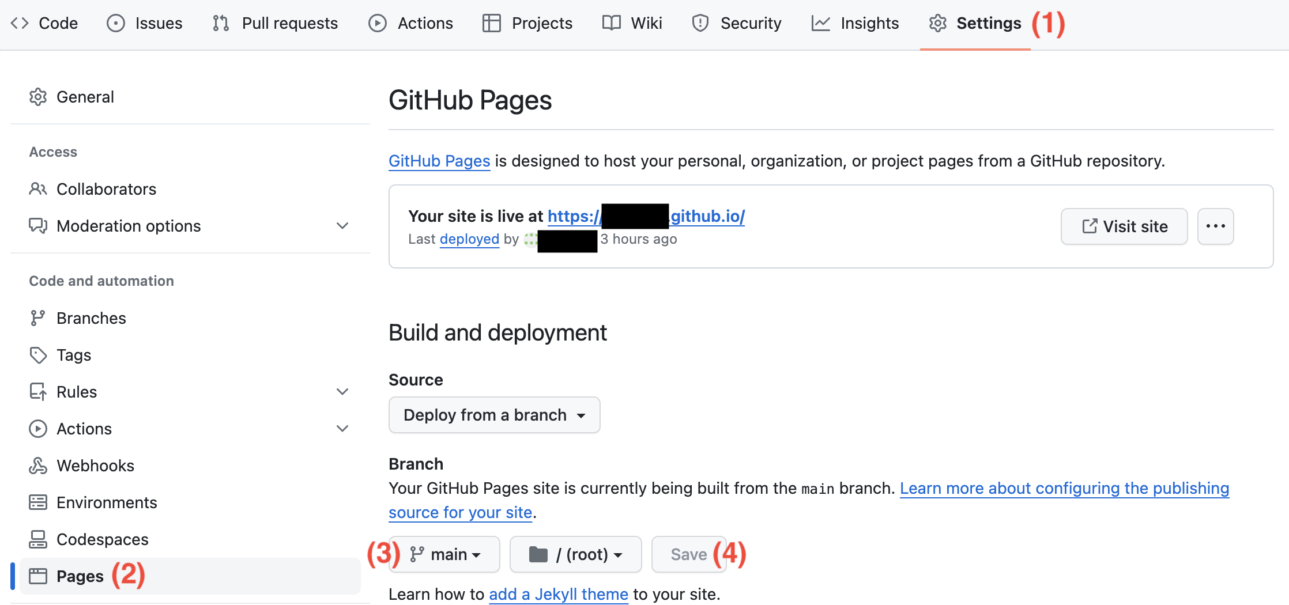
Task: Click the Moderation options comment icon
Action: pyautogui.click(x=38, y=226)
